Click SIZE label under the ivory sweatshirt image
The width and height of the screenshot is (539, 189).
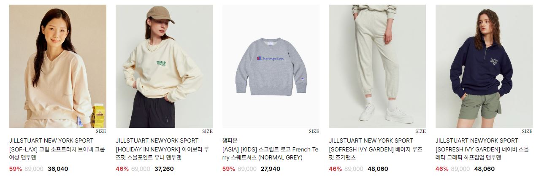click(207, 131)
